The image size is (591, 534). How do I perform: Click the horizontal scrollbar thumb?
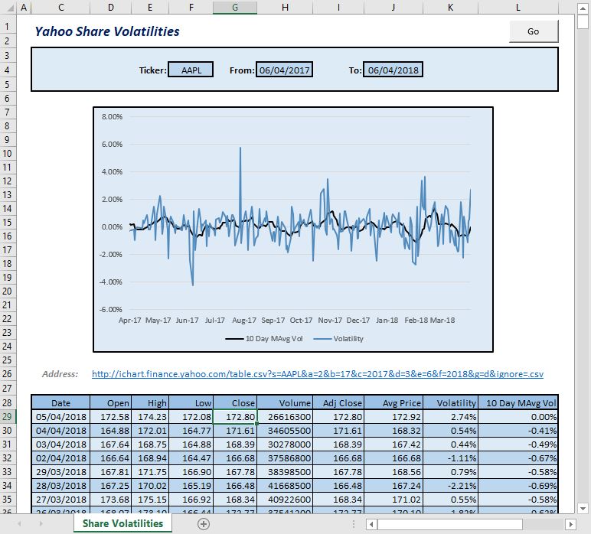(x=450, y=524)
